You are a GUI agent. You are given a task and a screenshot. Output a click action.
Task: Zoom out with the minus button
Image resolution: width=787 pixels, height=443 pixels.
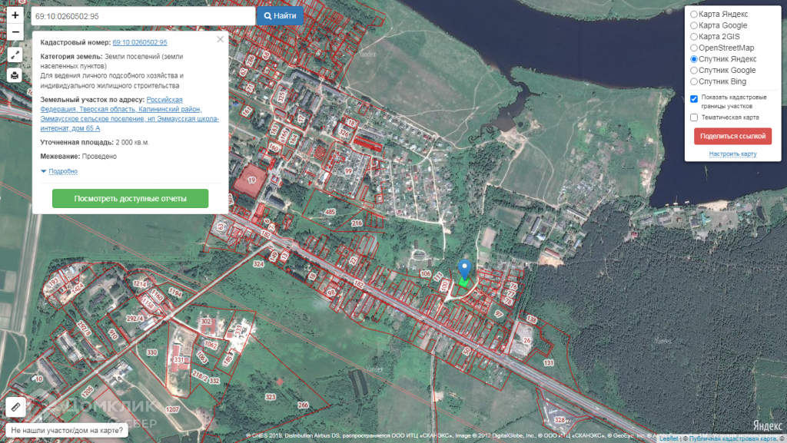tap(15, 32)
